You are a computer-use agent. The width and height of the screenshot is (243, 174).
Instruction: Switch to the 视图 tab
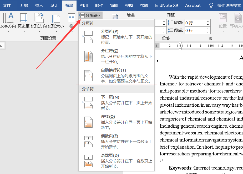coord(129,6)
